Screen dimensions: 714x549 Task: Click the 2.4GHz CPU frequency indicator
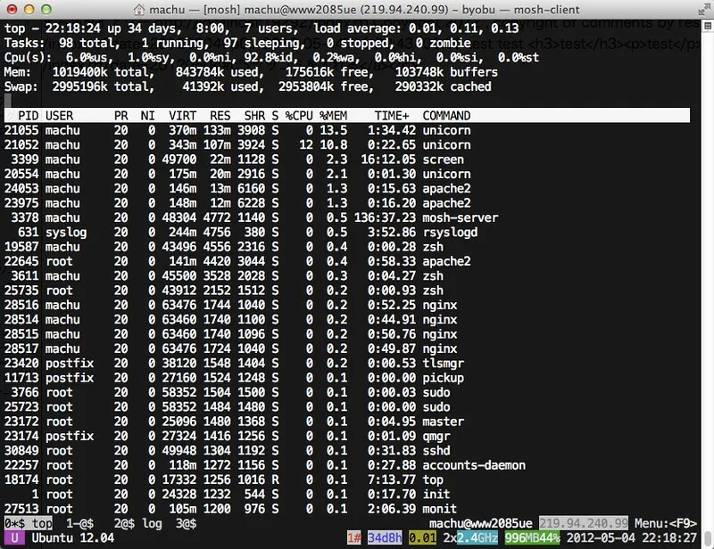(x=477, y=538)
